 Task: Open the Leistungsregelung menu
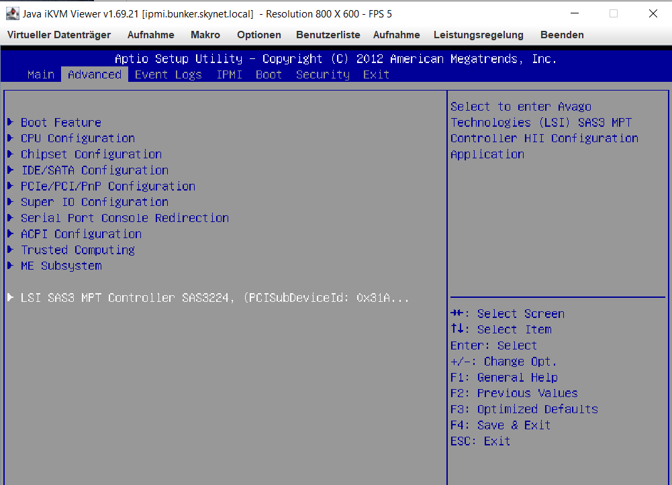click(x=478, y=35)
